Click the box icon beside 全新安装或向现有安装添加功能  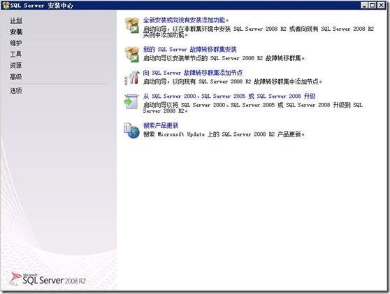(132, 25)
